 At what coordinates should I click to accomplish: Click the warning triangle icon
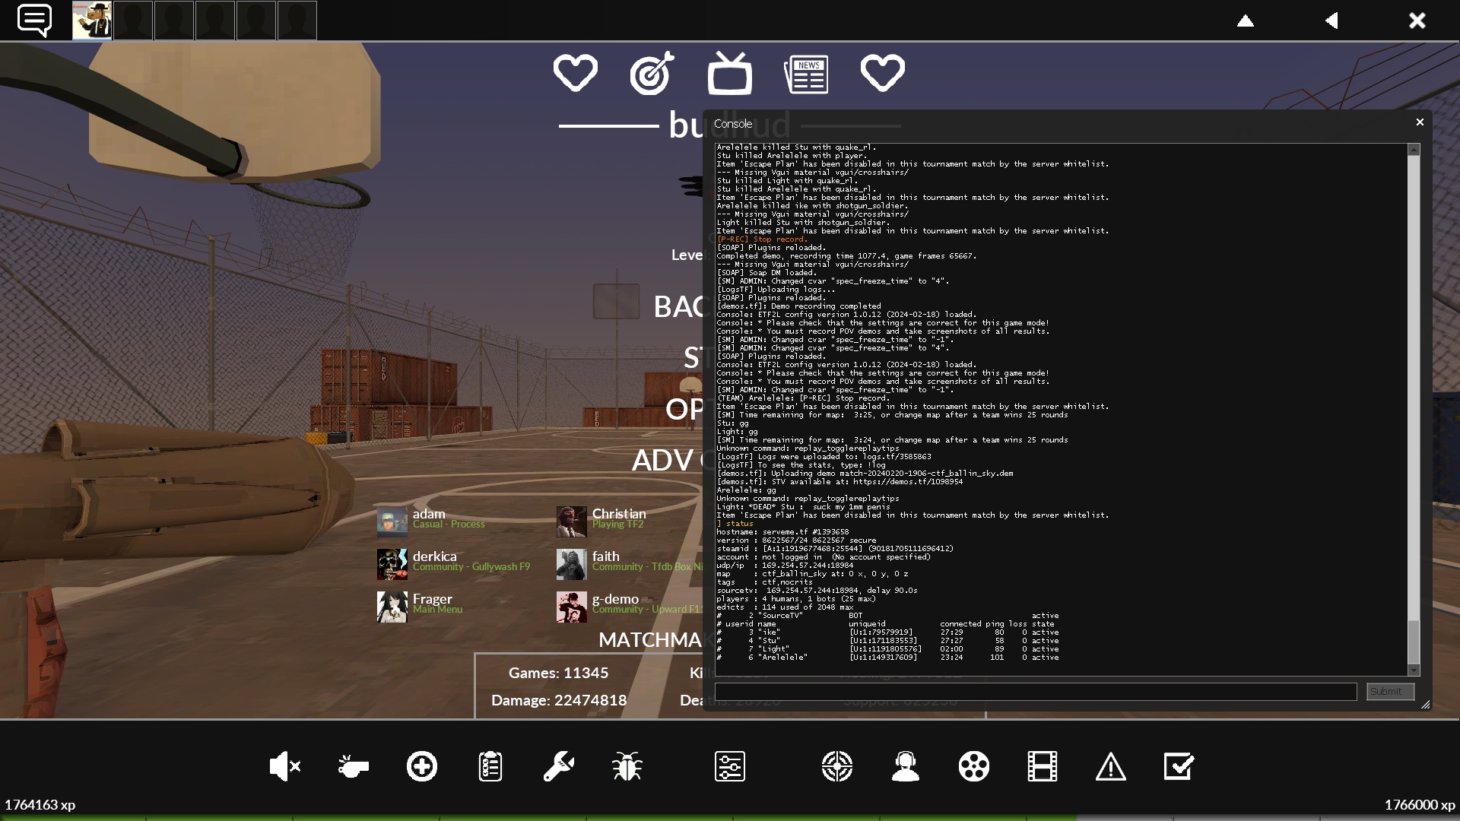pos(1111,766)
